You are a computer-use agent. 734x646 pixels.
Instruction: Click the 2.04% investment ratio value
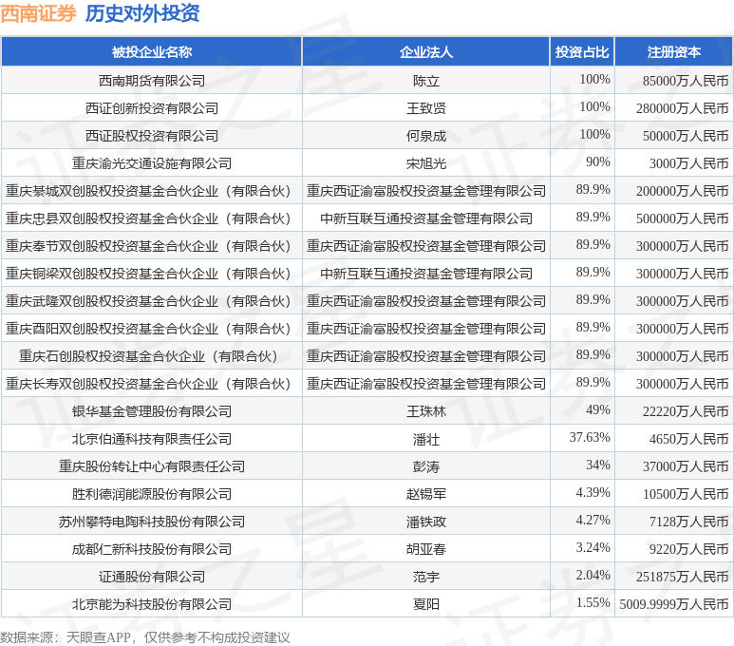coord(593,575)
